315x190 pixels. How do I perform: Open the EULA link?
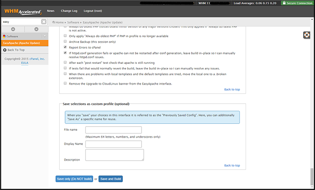pos(25,63)
